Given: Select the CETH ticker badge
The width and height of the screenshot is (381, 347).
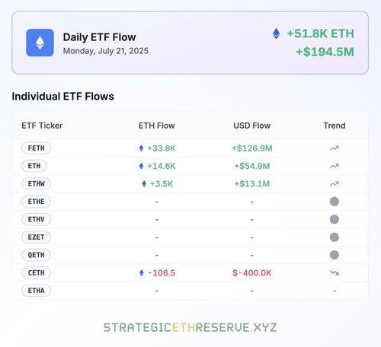Looking at the screenshot, I should 36,272.
